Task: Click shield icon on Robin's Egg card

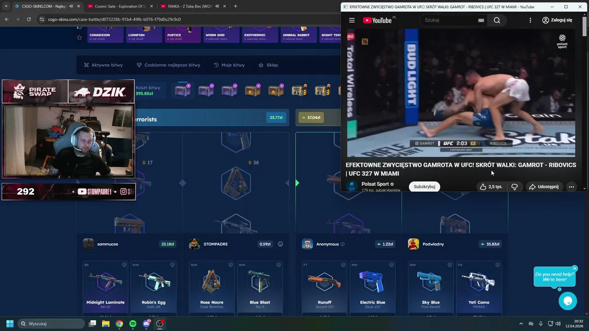Action: pos(172,265)
